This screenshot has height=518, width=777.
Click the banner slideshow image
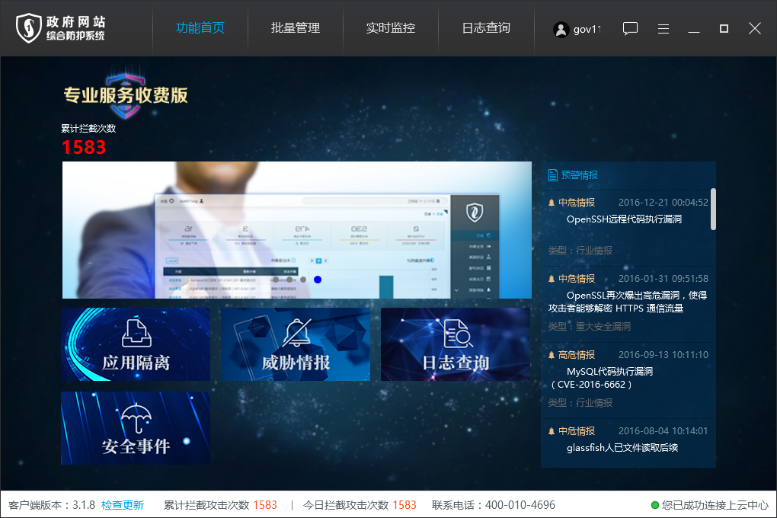tap(297, 229)
